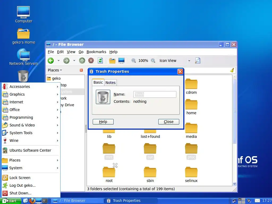272x204 pixels.
Task: Switch to File Browser taskbar entry
Action: click(x=77, y=201)
